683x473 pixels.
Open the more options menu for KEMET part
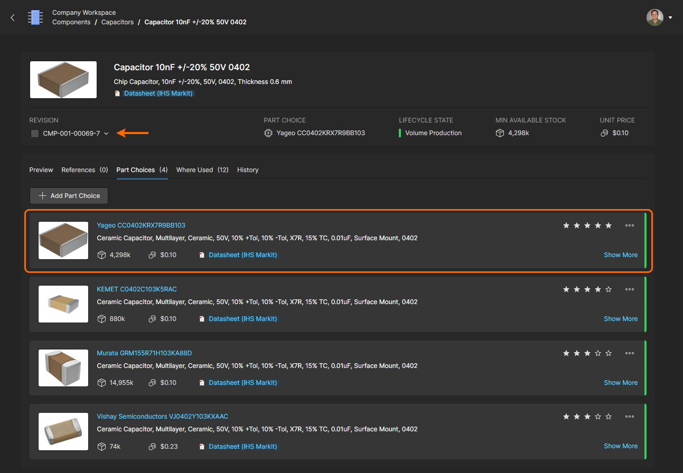click(x=630, y=289)
